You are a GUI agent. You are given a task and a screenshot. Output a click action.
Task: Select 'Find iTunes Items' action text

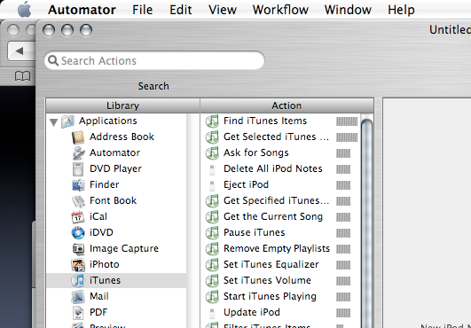pyautogui.click(x=265, y=121)
